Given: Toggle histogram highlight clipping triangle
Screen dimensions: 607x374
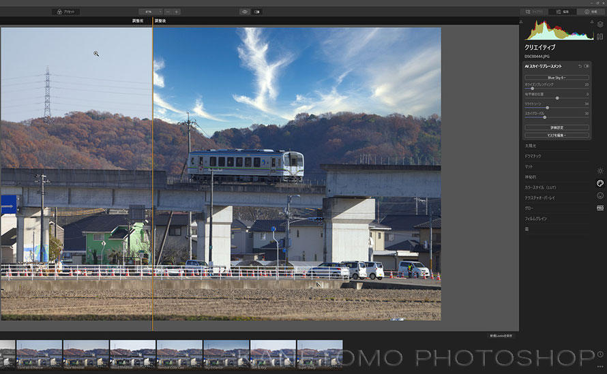Looking at the screenshot, I should click(592, 22).
